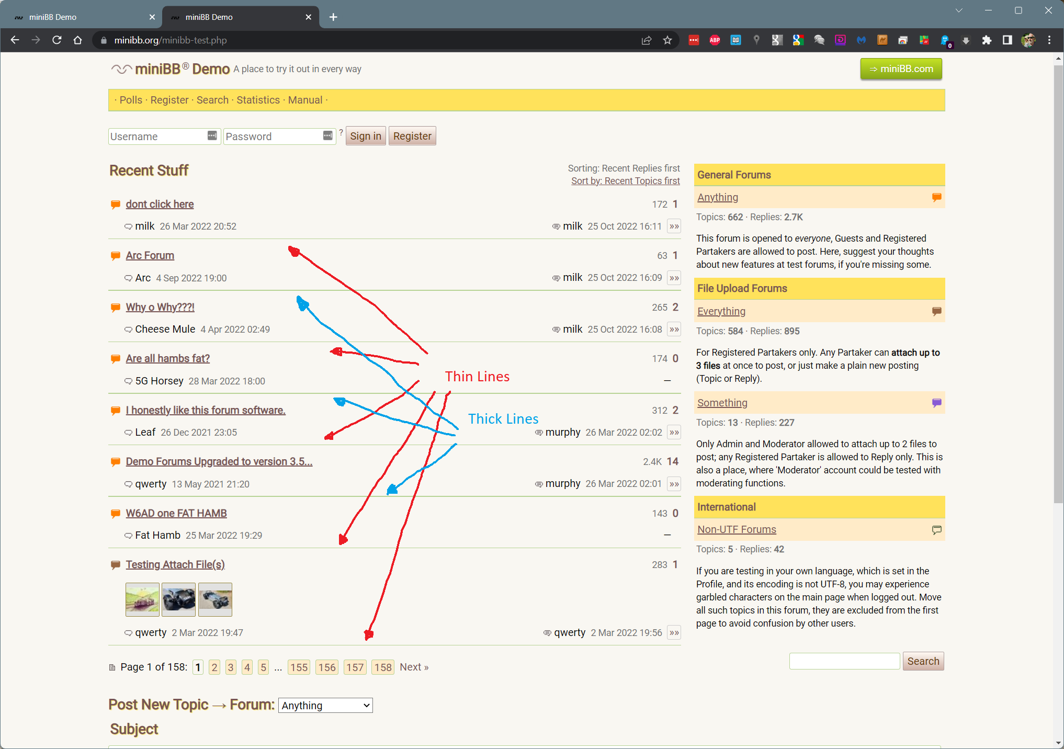The width and height of the screenshot is (1064, 749).
Task: Click the outline icon beside Non-UTF Forums
Action: [x=936, y=530]
